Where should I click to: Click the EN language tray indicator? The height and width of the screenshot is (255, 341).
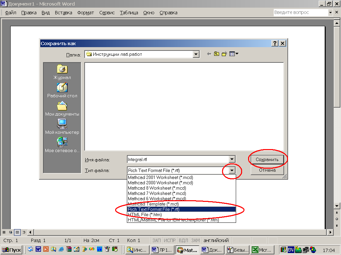click(x=290, y=250)
